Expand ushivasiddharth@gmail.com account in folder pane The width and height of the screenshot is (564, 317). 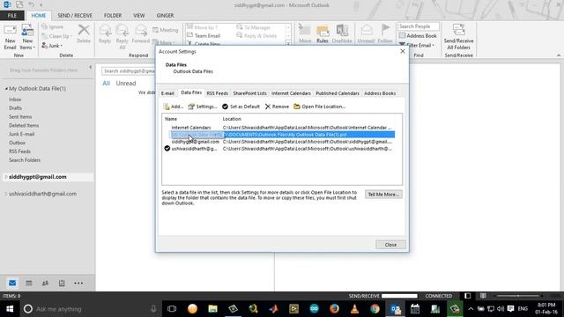coord(6,194)
